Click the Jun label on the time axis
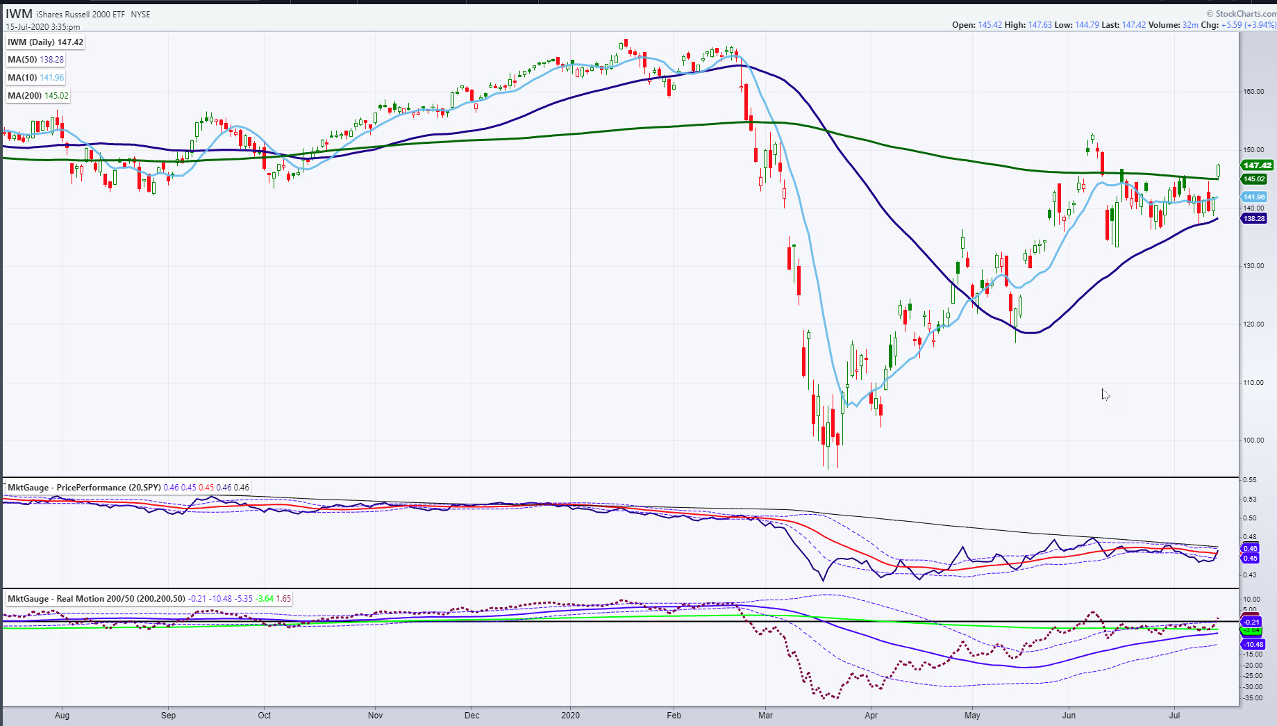 (1069, 716)
